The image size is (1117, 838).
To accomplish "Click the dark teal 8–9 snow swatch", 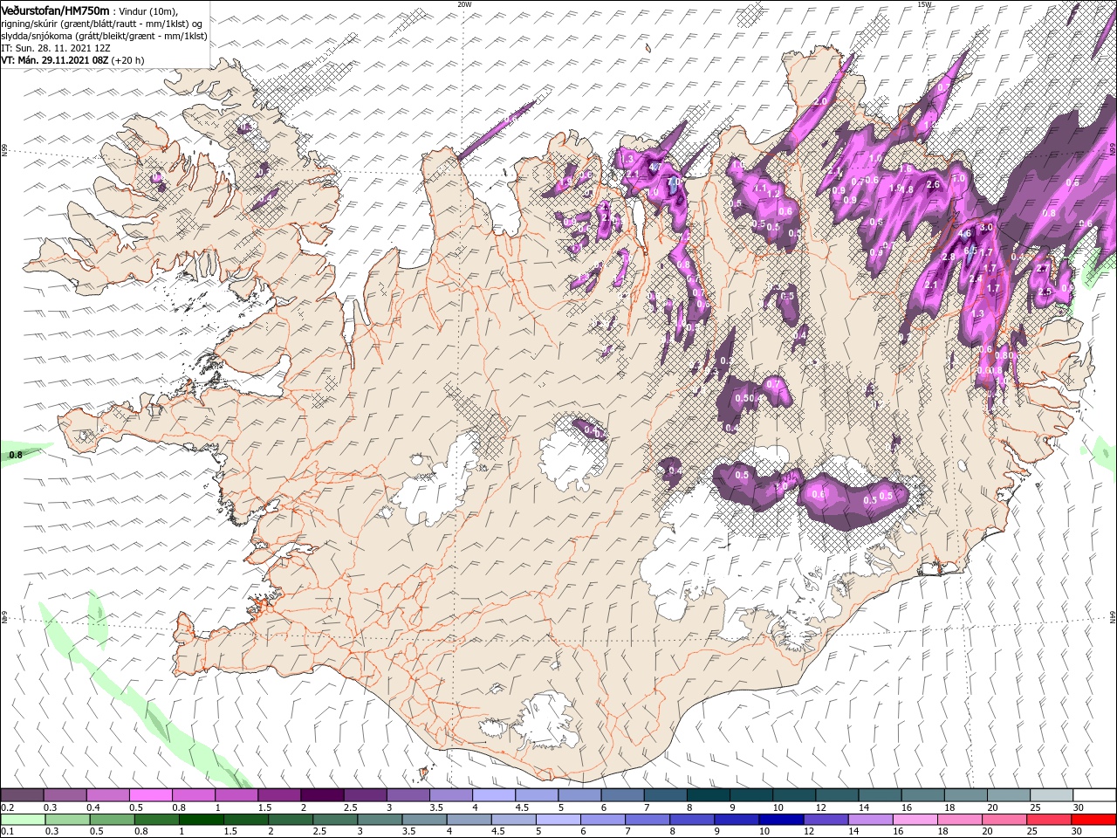I will [x=709, y=795].
